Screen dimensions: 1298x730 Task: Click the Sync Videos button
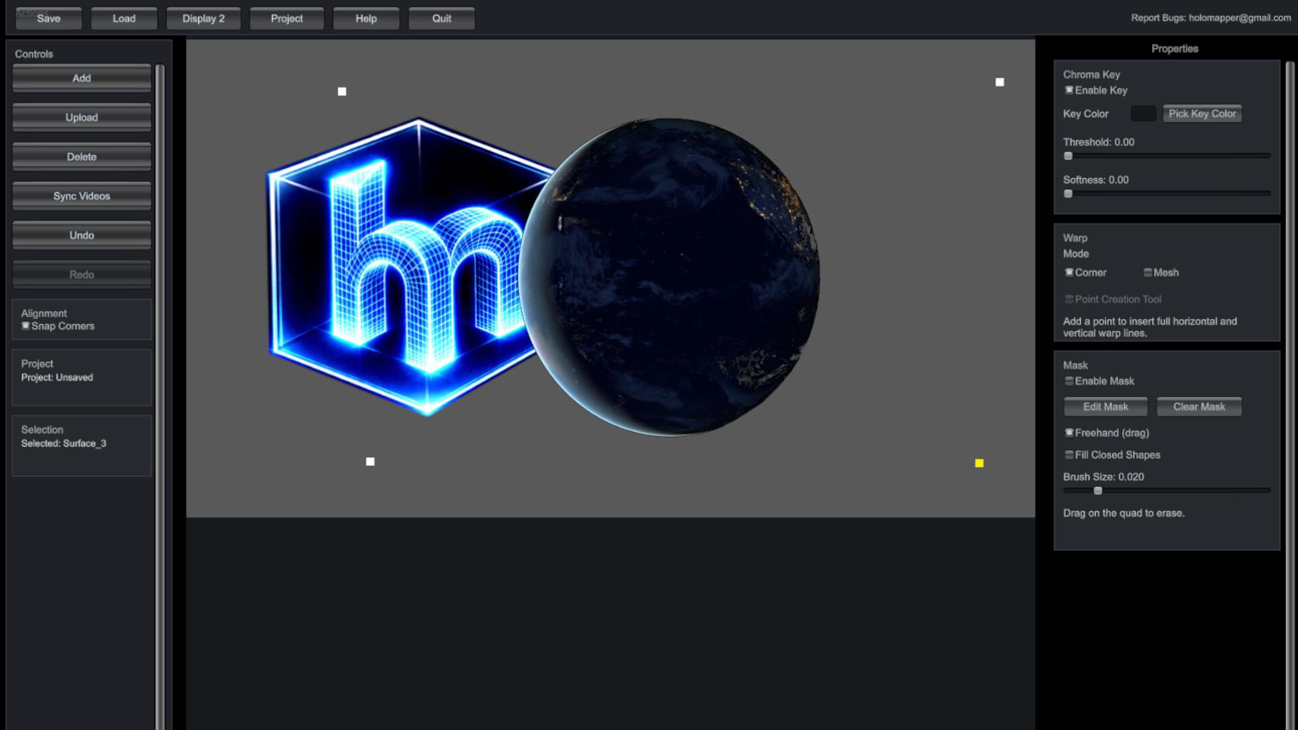point(82,196)
